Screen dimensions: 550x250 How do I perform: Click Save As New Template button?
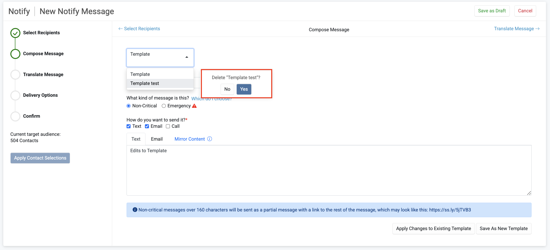(x=503, y=229)
